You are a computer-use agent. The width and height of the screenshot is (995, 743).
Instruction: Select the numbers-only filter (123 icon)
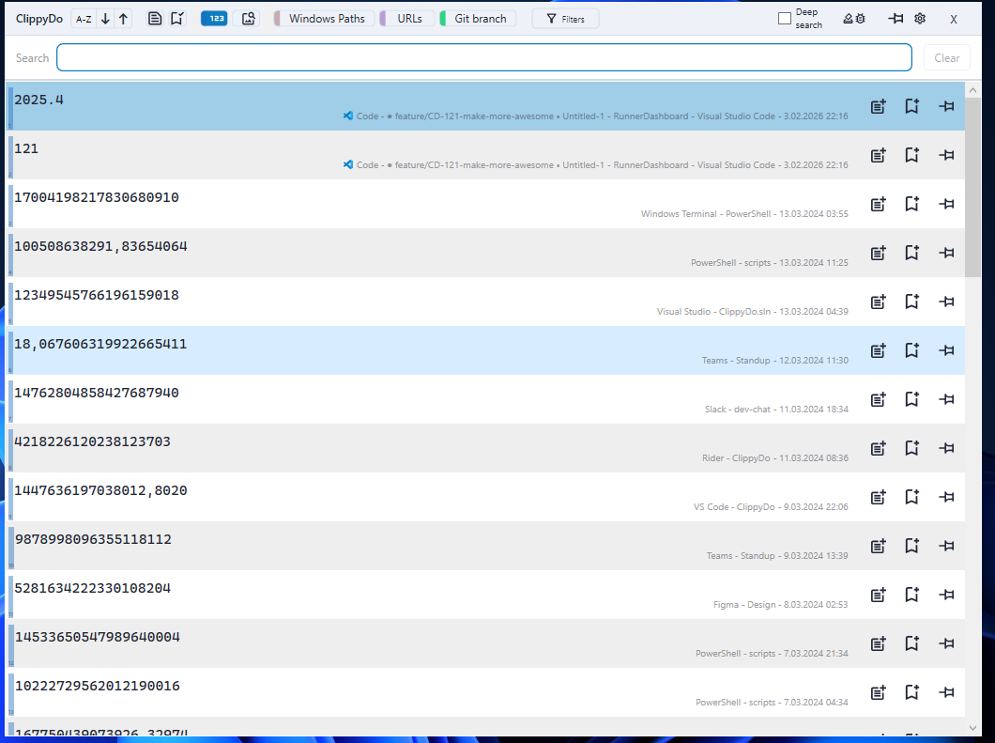(x=213, y=18)
